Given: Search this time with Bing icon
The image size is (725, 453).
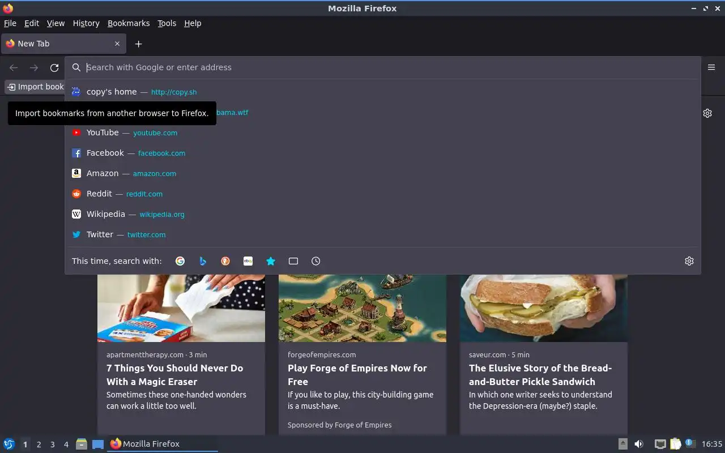Looking at the screenshot, I should pos(203,261).
